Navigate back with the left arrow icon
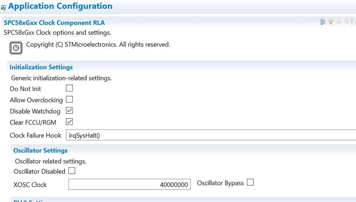The height and width of the screenshot is (202, 356). 339,22
